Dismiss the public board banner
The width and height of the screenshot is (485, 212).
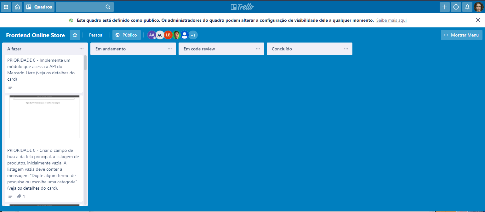pos(478,20)
